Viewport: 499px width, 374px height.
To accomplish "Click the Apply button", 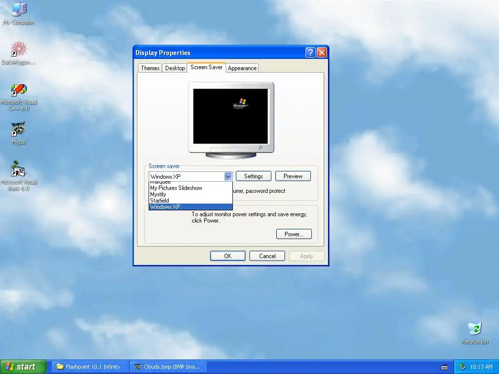I will point(307,256).
